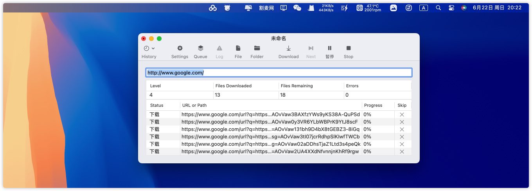Close the 未命名 window
The image size is (532, 191).
[x=144, y=39]
